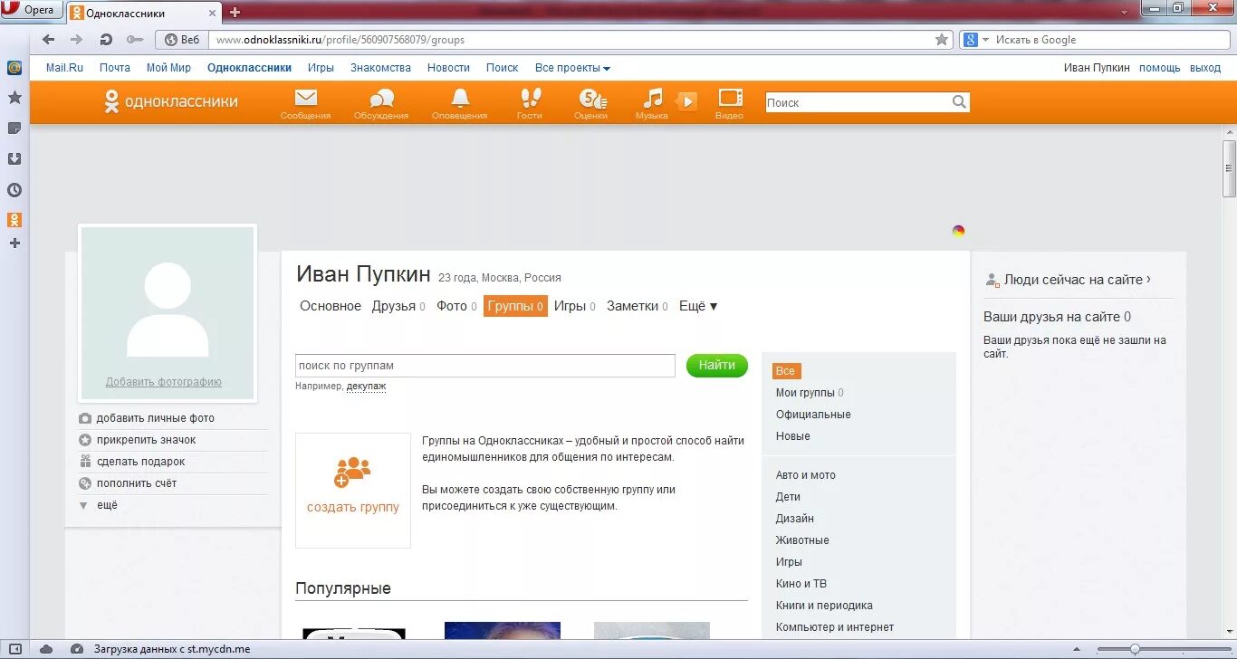The width and height of the screenshot is (1237, 659).
Task: Open Opera sidebar downloads icon
Action: 14,159
